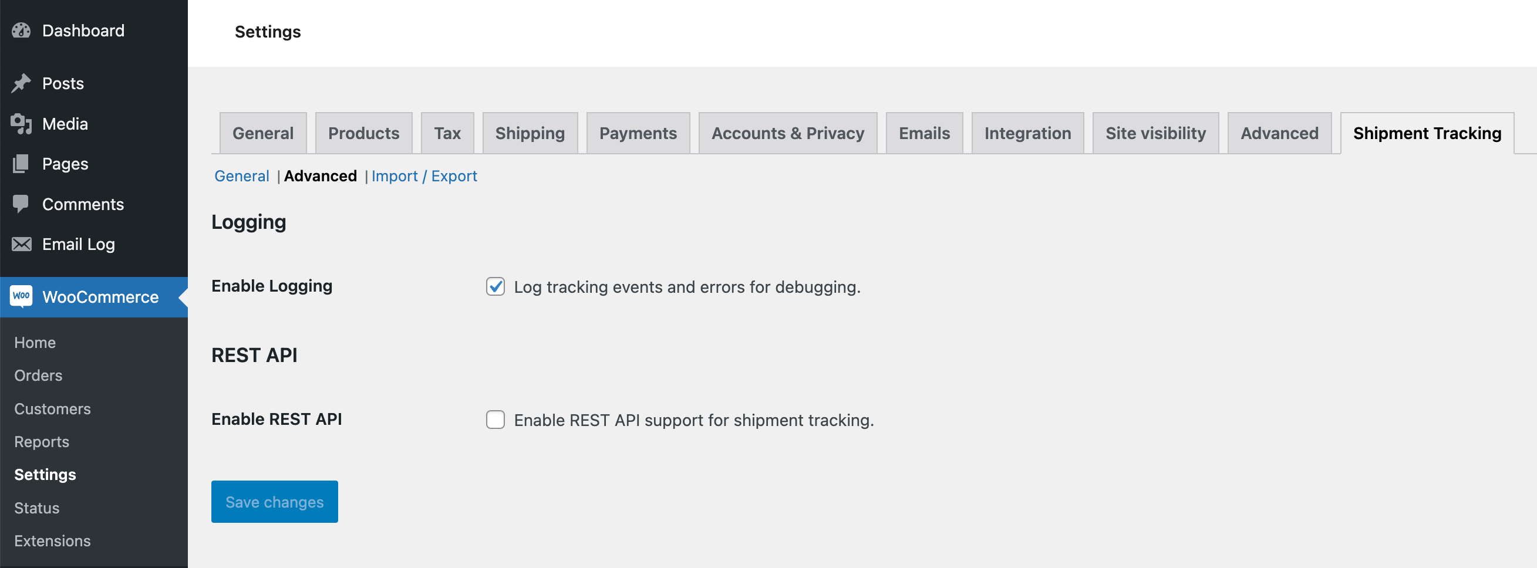The width and height of the screenshot is (1537, 568).
Task: Uncheck the Enable Logging checkbox
Action: tap(496, 287)
